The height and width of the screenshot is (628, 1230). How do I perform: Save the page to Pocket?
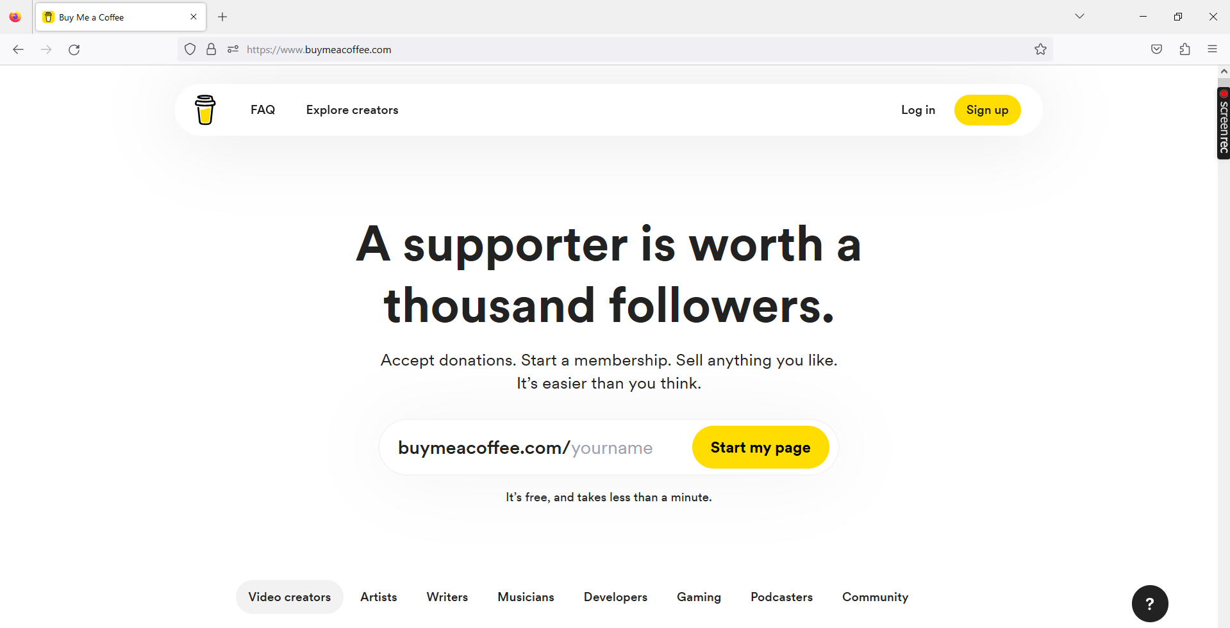[x=1156, y=49]
